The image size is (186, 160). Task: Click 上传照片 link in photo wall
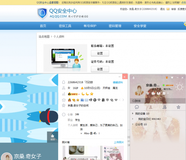click(119, 142)
